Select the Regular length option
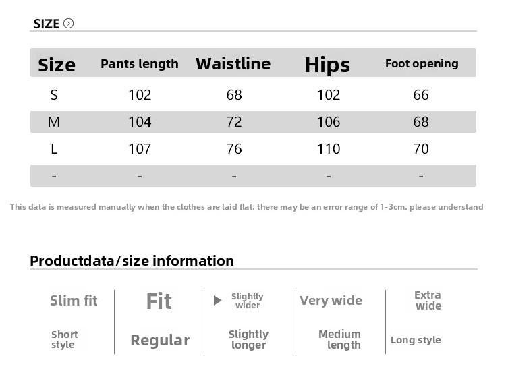506x377 pixels. click(160, 340)
